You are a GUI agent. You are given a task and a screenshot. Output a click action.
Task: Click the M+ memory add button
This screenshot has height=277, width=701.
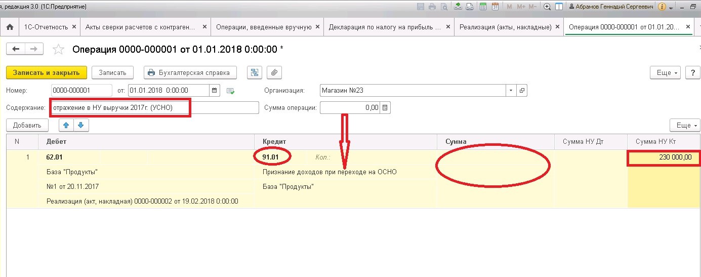pos(520,7)
